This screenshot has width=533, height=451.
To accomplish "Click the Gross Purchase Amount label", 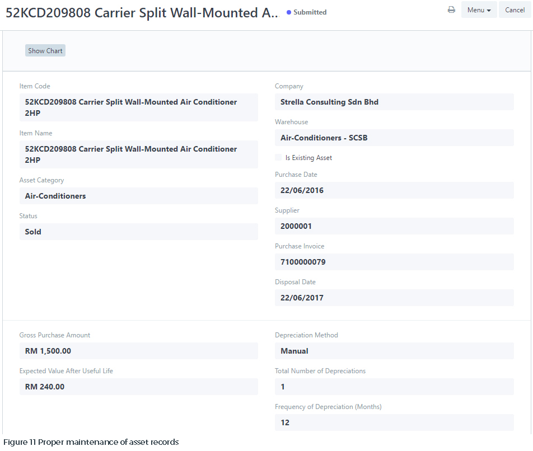I will 55,335.
